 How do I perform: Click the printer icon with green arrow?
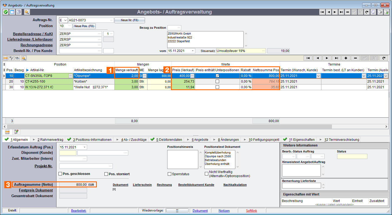pyautogui.click(x=386, y=12)
